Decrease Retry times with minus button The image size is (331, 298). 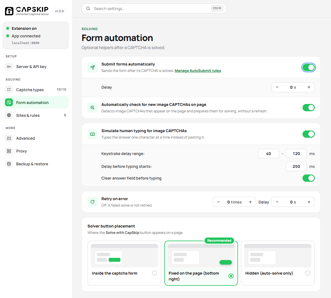(x=218, y=202)
